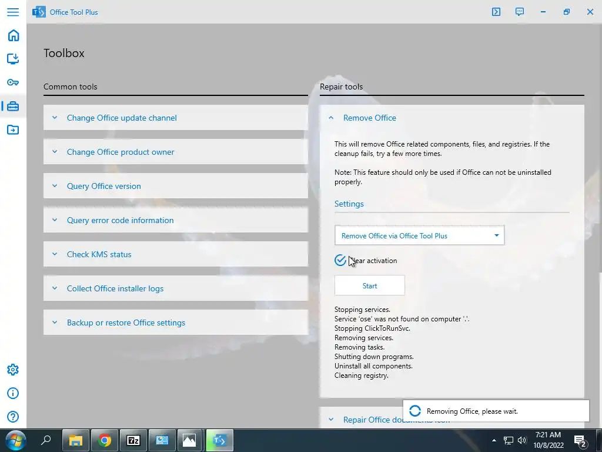Expand Change Office product owner
This screenshot has height=452, width=602.
click(x=175, y=152)
